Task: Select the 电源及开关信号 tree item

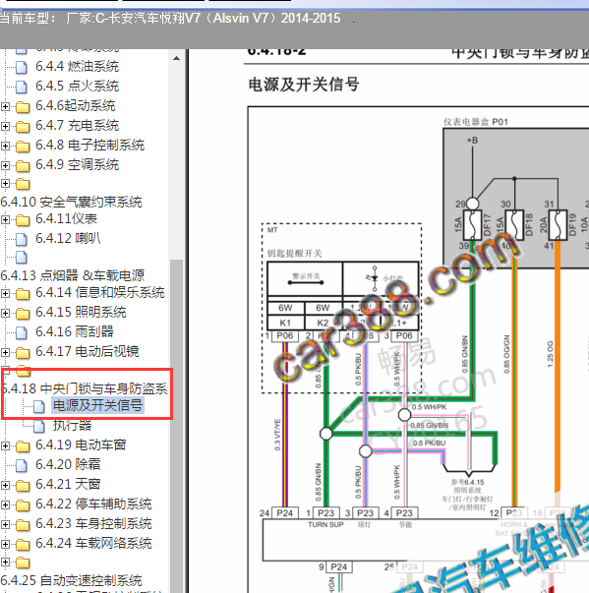Action: coord(97,405)
